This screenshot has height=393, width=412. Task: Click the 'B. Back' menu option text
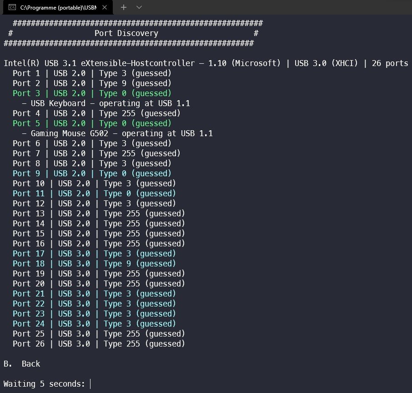pos(22,364)
